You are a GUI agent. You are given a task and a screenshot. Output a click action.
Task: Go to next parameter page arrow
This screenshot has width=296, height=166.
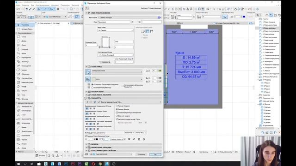pyautogui.click(x=91, y=102)
